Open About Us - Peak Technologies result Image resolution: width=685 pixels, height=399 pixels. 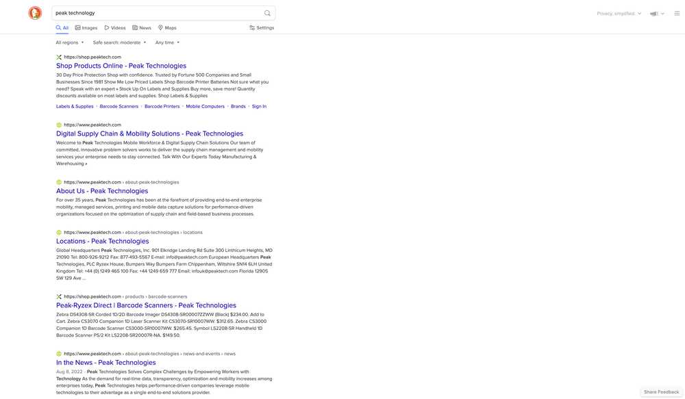102,191
